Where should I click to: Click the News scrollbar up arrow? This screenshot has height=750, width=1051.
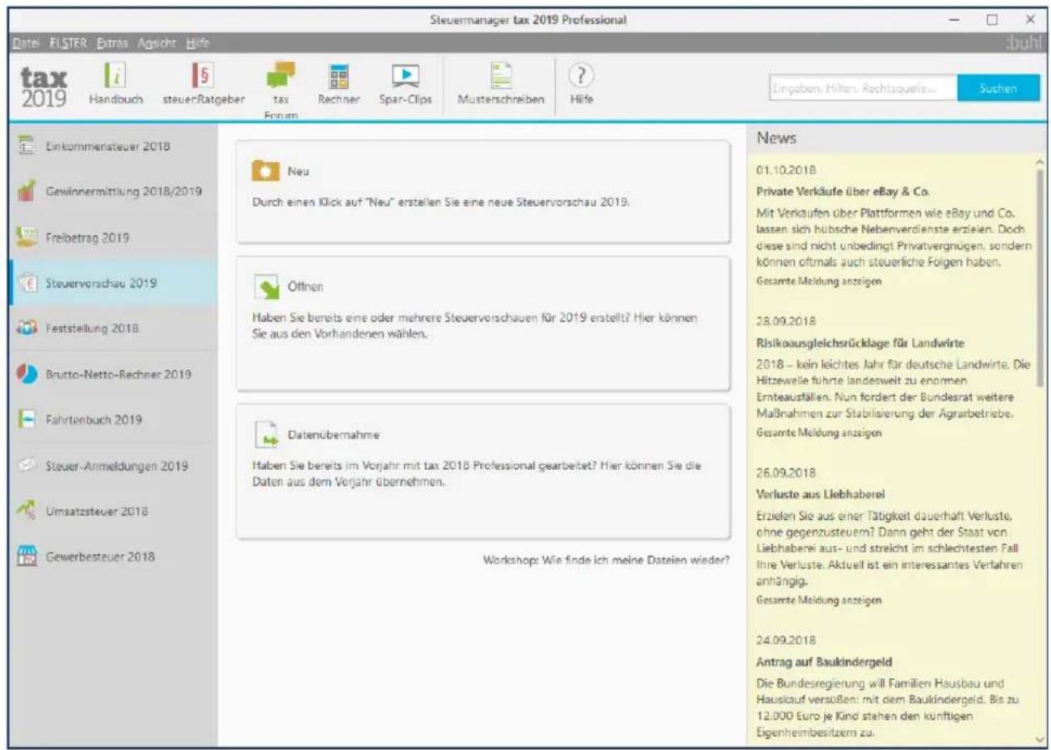1039,162
